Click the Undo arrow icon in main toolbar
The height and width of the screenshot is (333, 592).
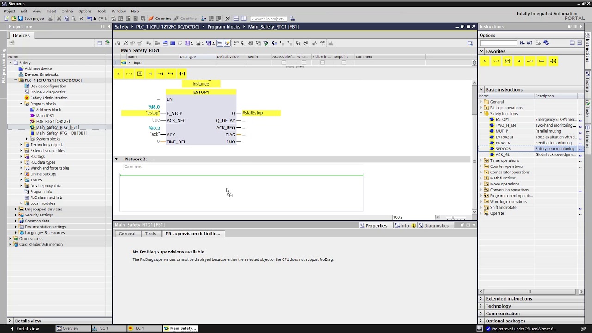pos(90,18)
